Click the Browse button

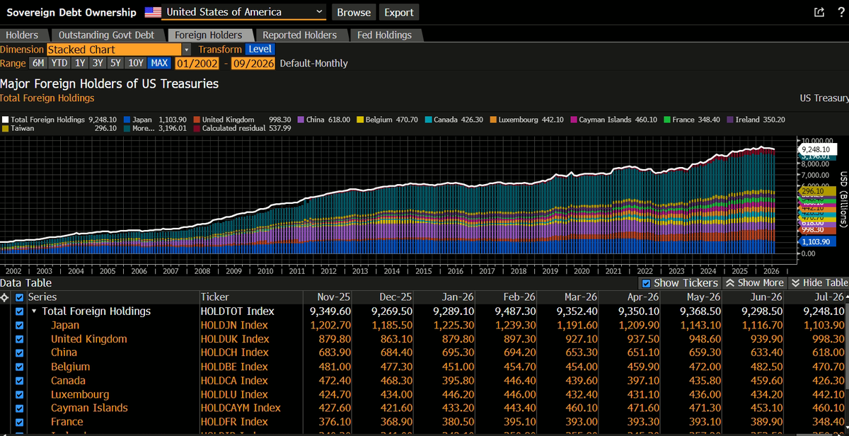click(354, 12)
